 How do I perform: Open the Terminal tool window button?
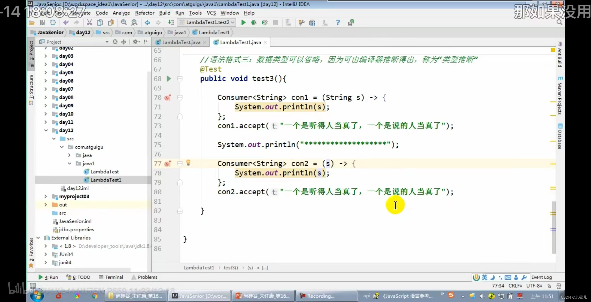tap(111, 277)
